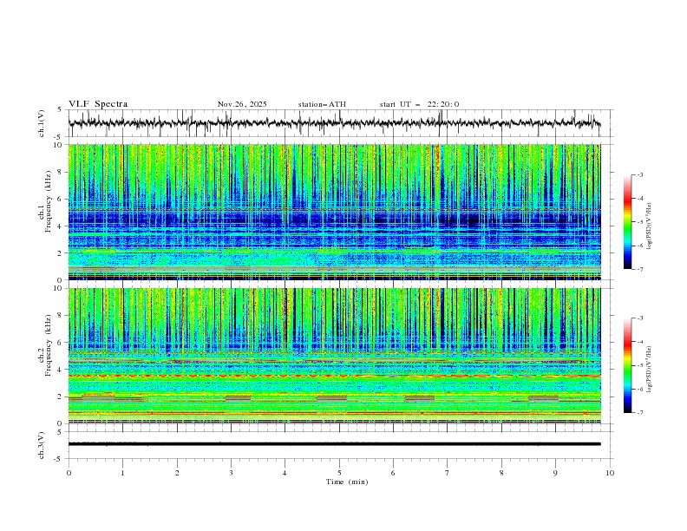687x531 pixels.
Task: Click the ch.2 spectrogram color scale bar
Action: coord(627,365)
